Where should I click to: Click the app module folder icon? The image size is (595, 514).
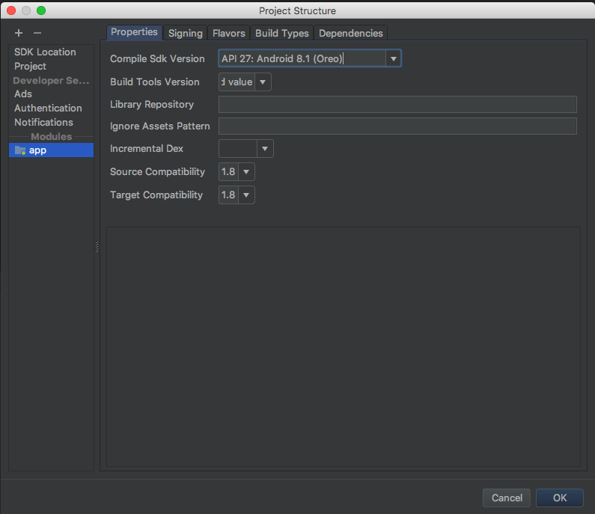(20, 150)
